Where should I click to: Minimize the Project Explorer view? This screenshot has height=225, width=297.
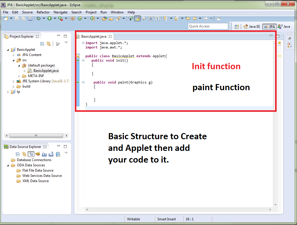point(59,36)
